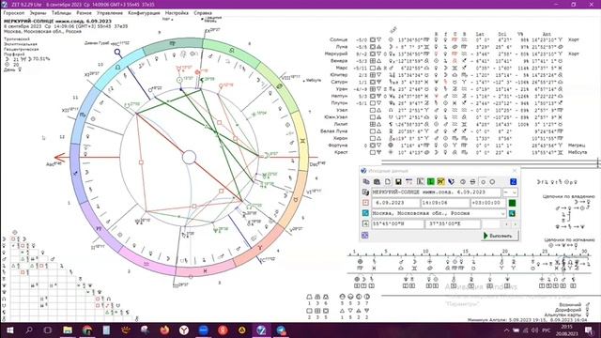Screen dimensions: 601x338
Task: Toggle the square checkbox in the Плутон row
Action: click(x=372, y=103)
